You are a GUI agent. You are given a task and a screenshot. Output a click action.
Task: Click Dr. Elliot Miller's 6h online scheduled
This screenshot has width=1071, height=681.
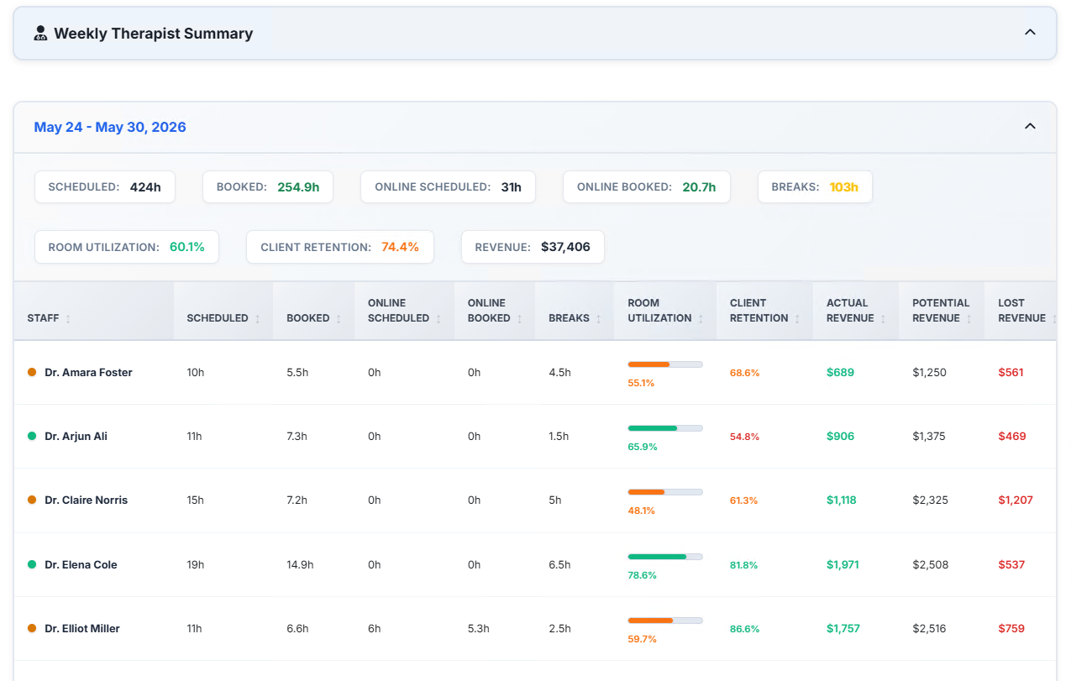pos(374,628)
